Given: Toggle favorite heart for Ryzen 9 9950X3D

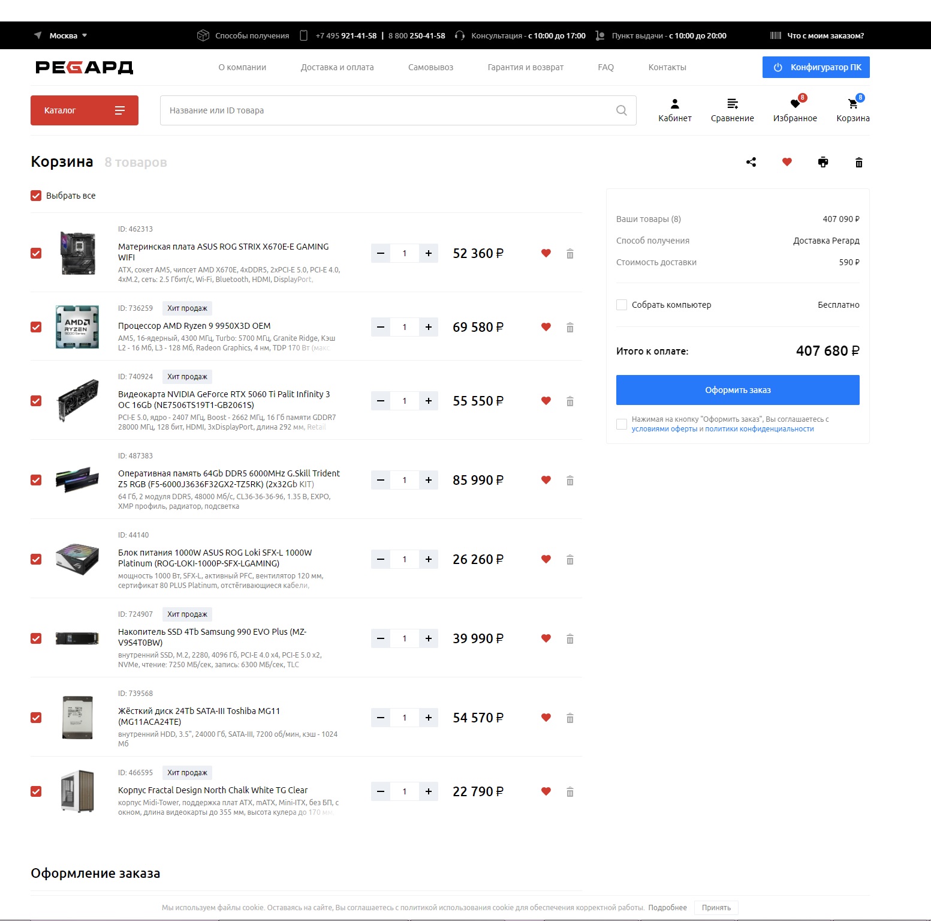Looking at the screenshot, I should coord(546,327).
